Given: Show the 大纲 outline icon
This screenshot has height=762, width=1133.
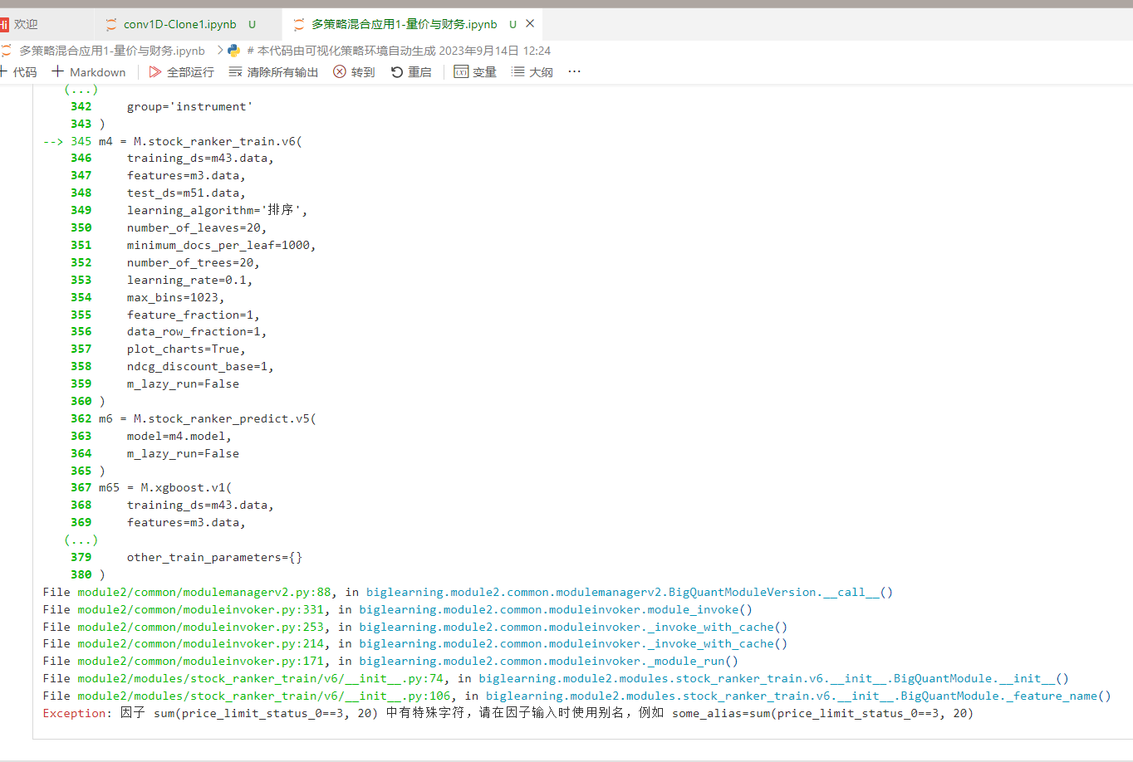Looking at the screenshot, I should 518,72.
